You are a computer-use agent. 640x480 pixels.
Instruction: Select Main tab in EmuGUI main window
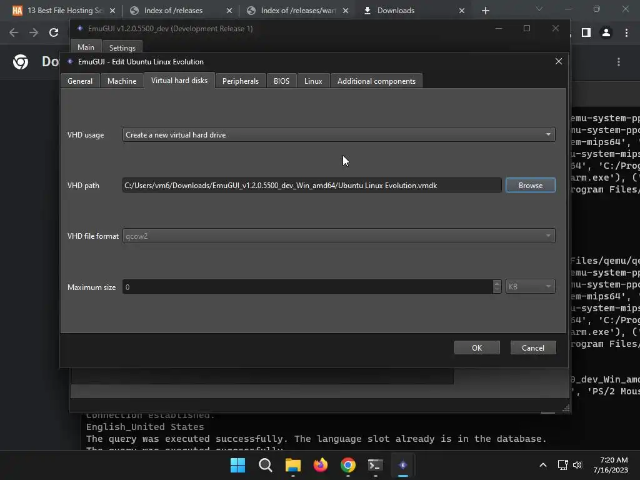pos(86,47)
